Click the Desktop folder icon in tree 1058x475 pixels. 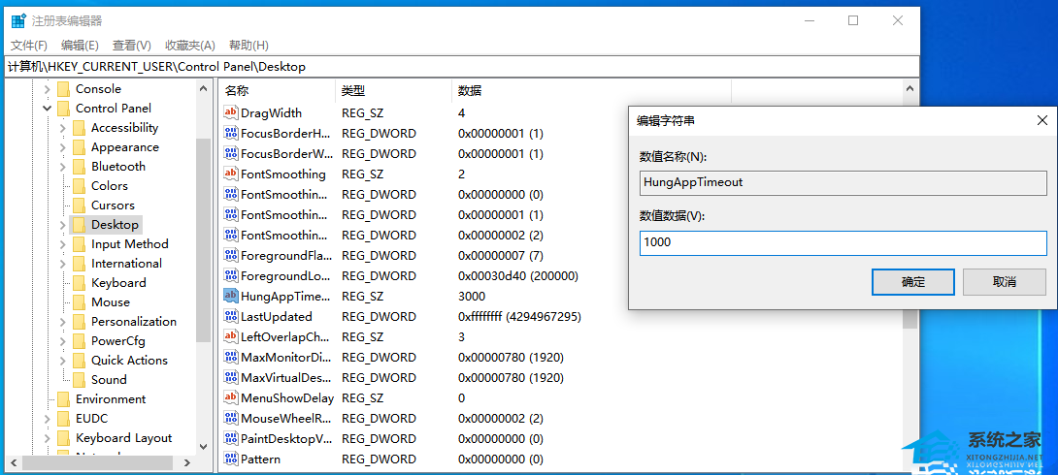tap(79, 224)
